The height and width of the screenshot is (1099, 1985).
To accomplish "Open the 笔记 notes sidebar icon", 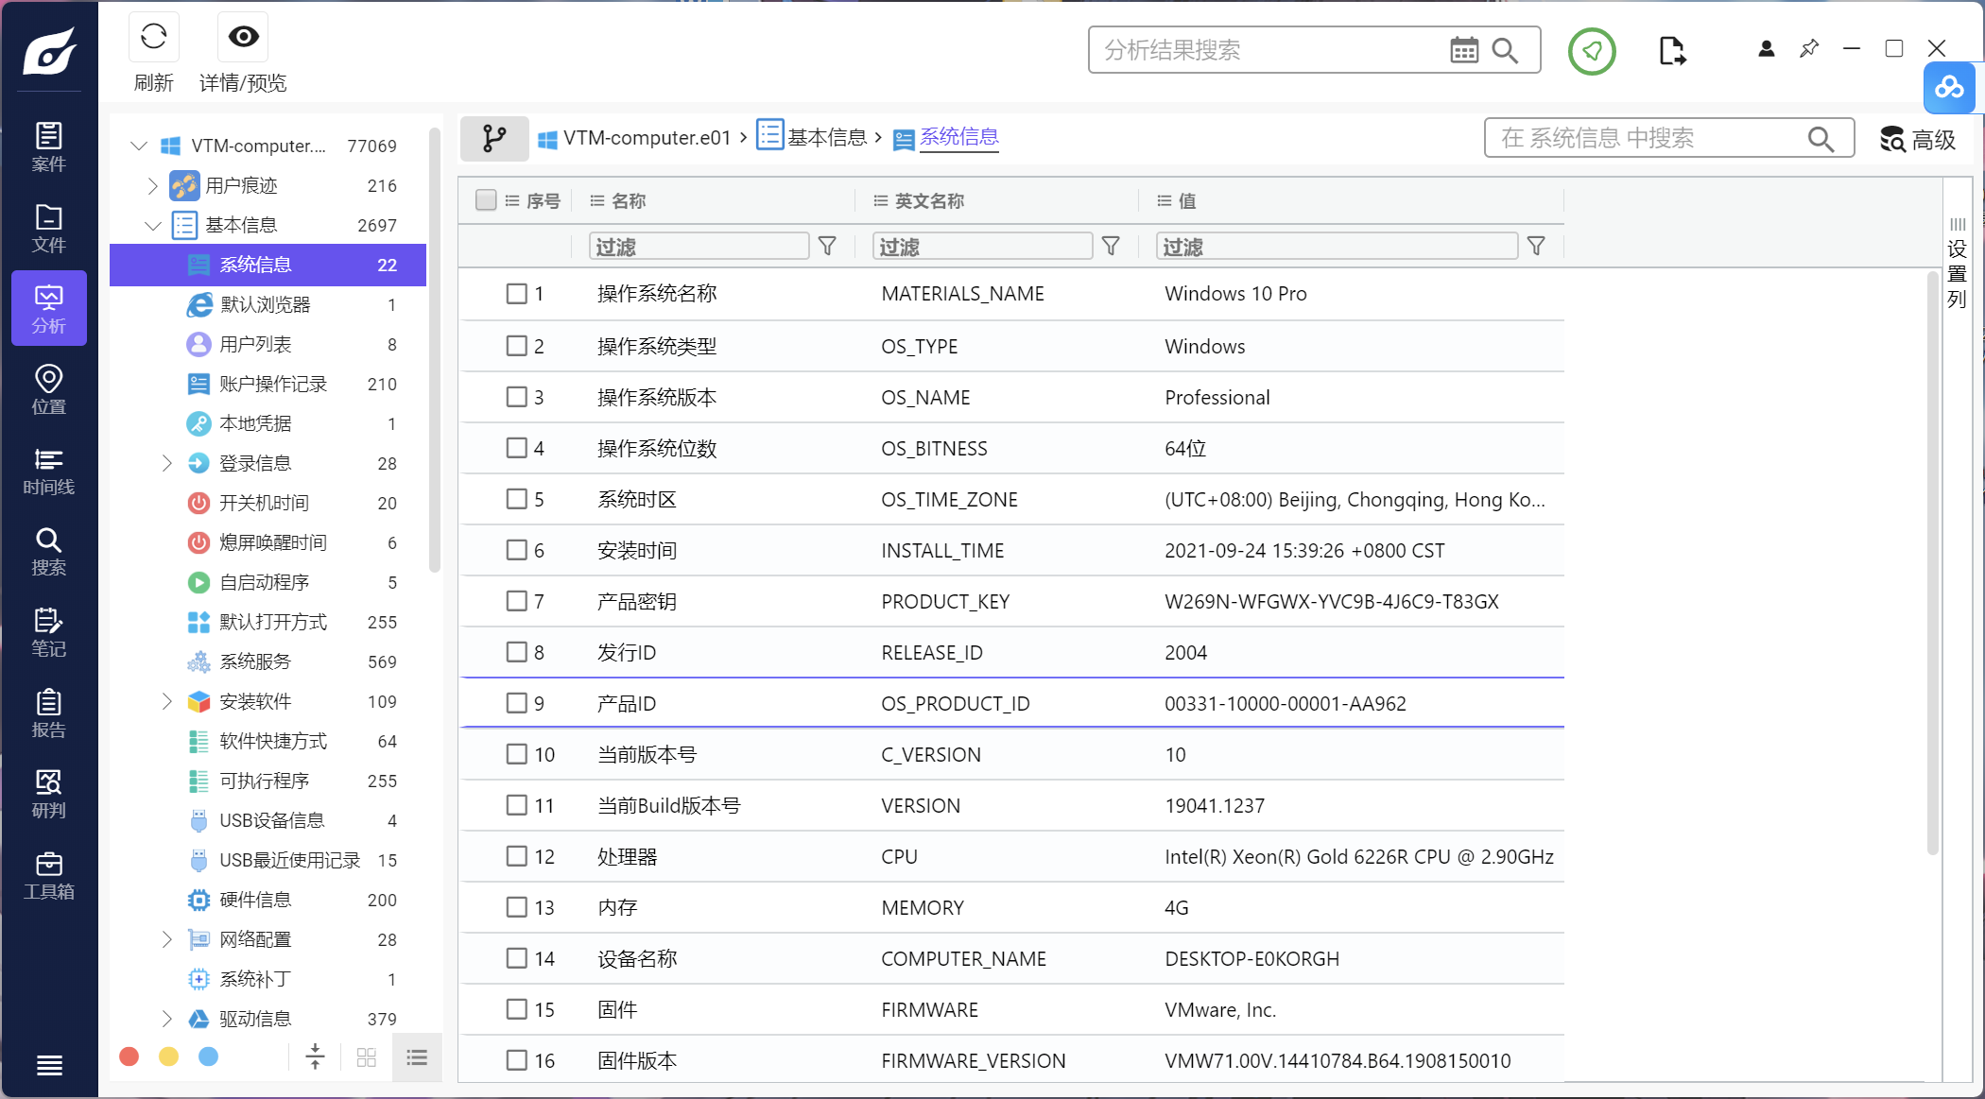I will click(x=49, y=632).
